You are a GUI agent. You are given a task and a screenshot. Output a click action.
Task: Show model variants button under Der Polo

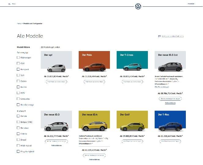pos(94,82)
